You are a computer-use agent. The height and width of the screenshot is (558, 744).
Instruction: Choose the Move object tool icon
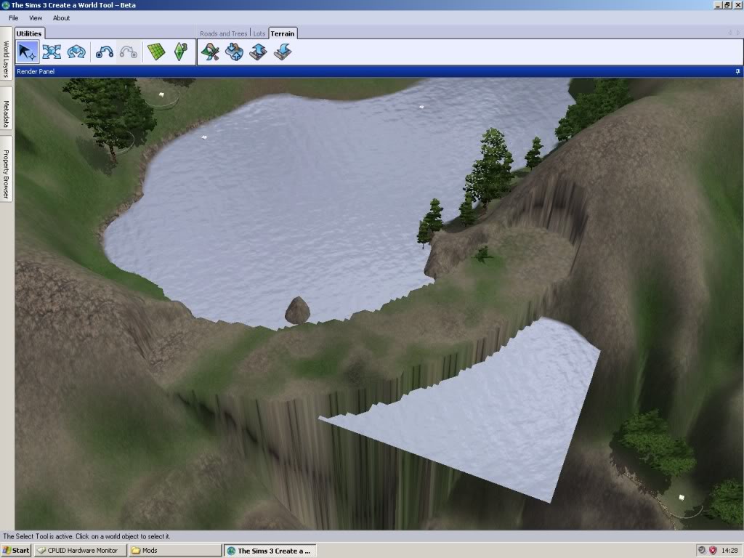52,52
